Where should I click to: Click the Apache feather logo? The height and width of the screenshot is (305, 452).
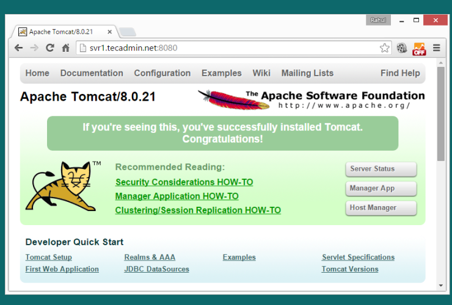click(x=233, y=99)
